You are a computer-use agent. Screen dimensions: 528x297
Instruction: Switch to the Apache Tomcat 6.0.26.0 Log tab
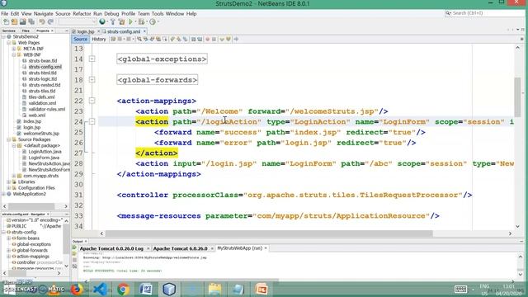coord(111,248)
